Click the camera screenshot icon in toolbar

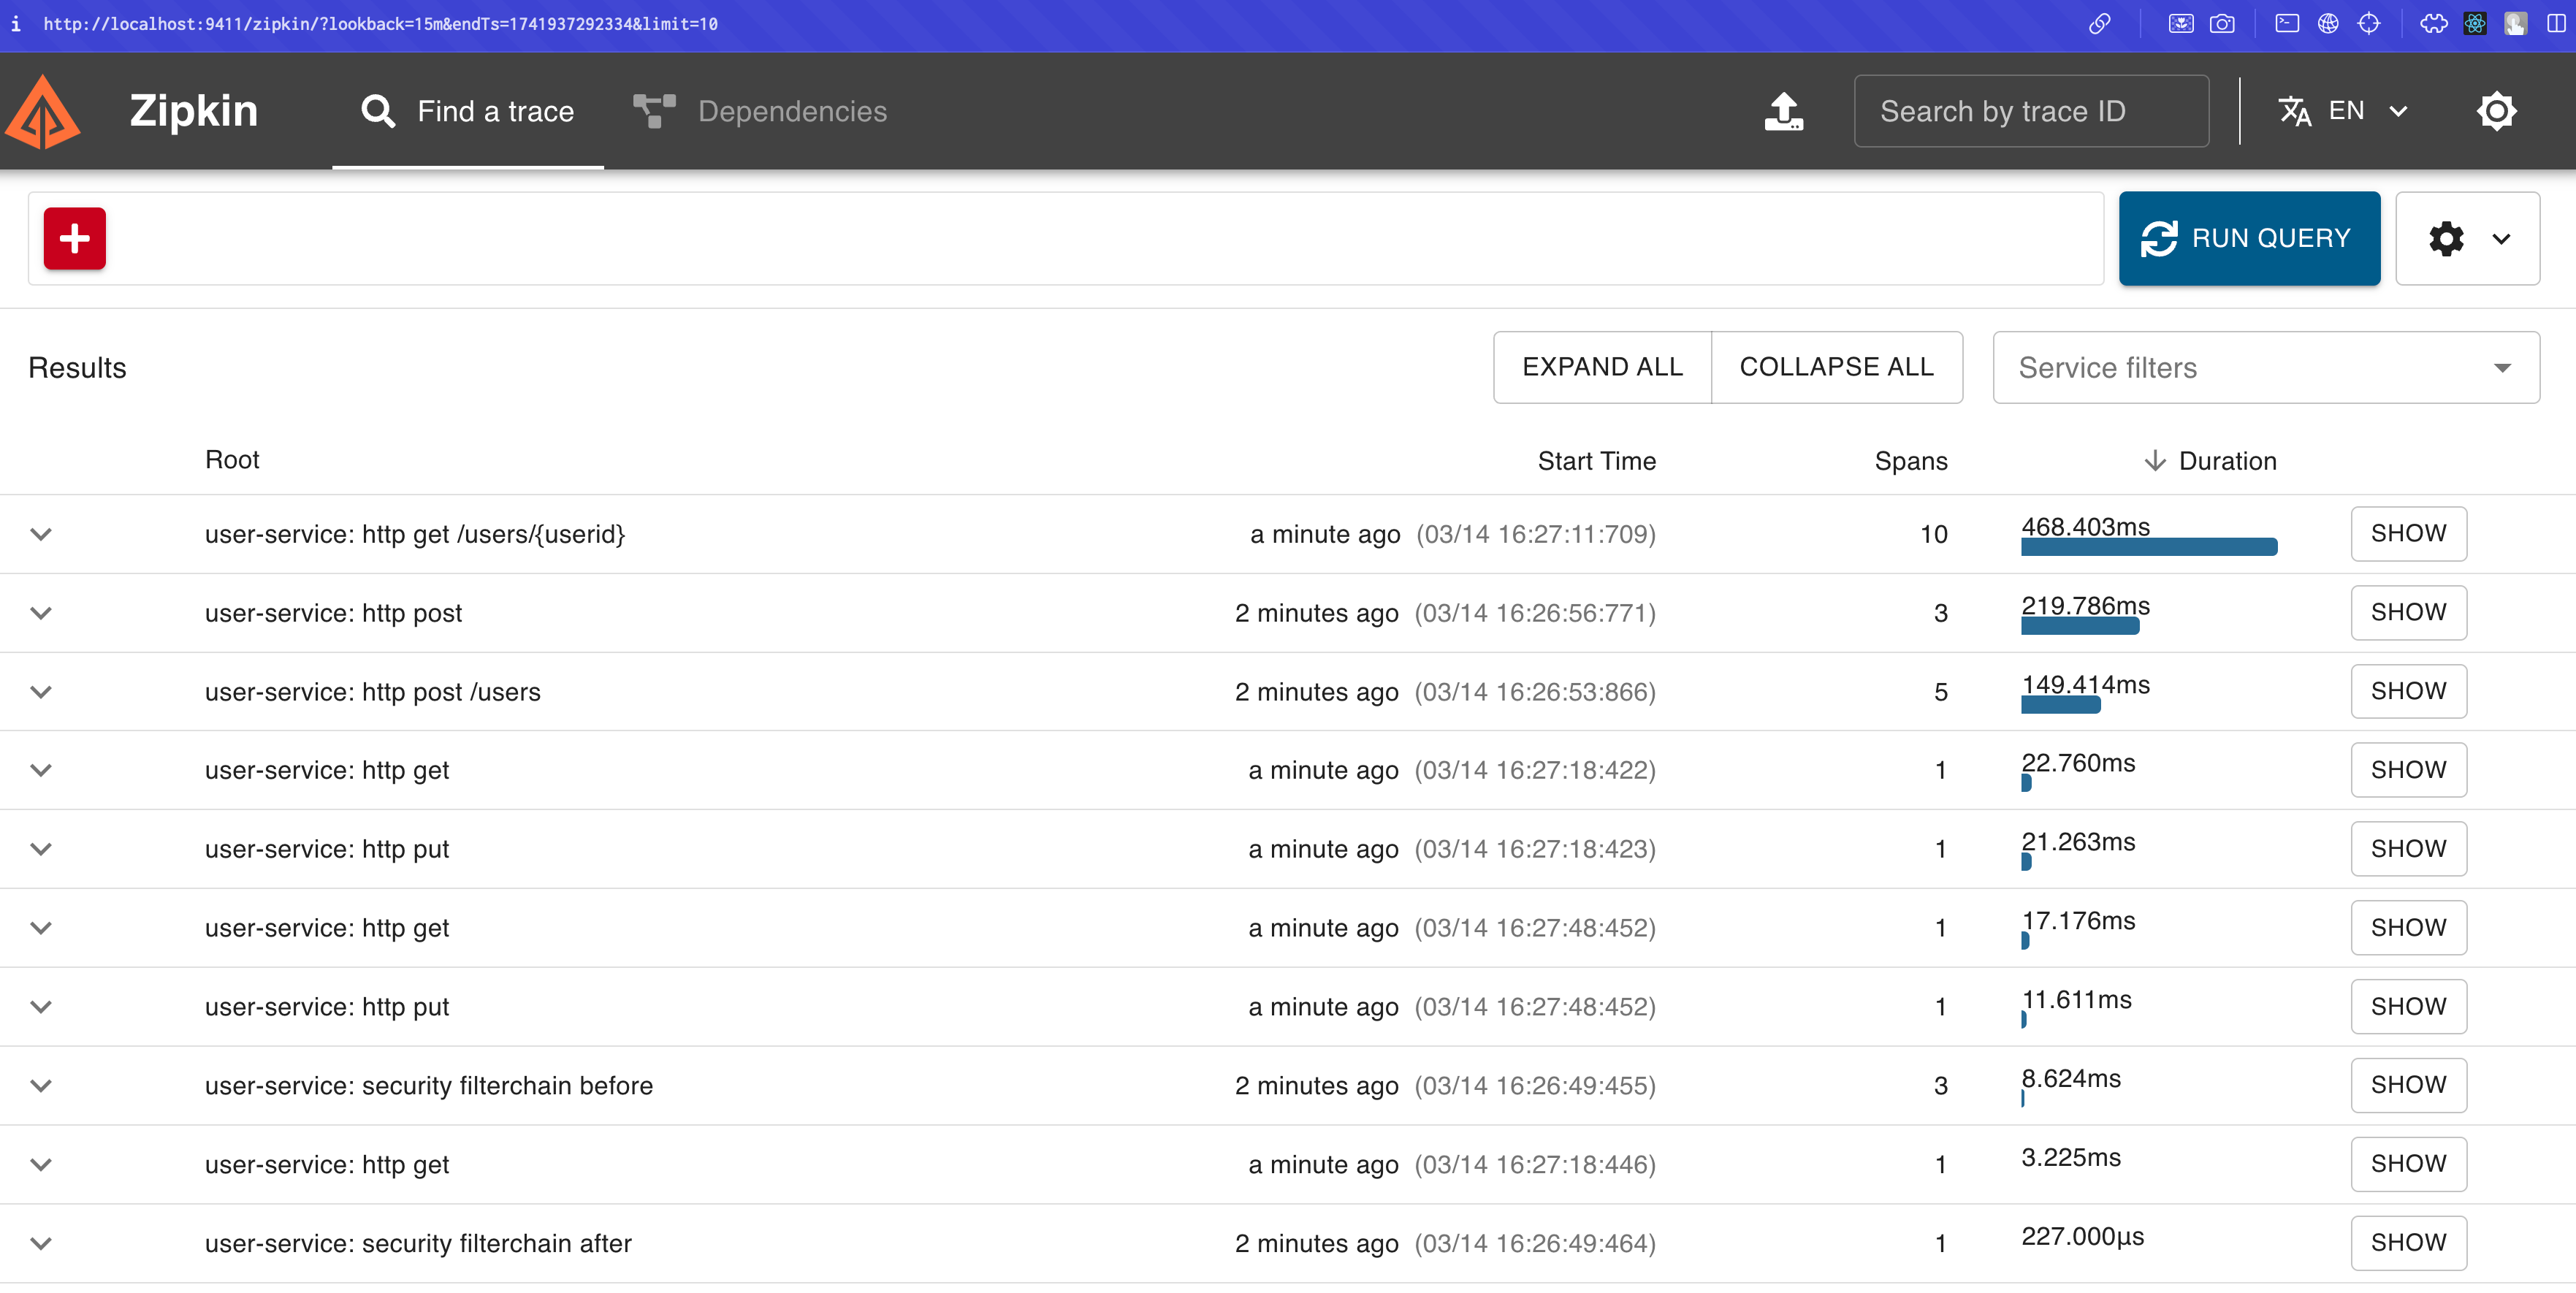[x=2222, y=24]
